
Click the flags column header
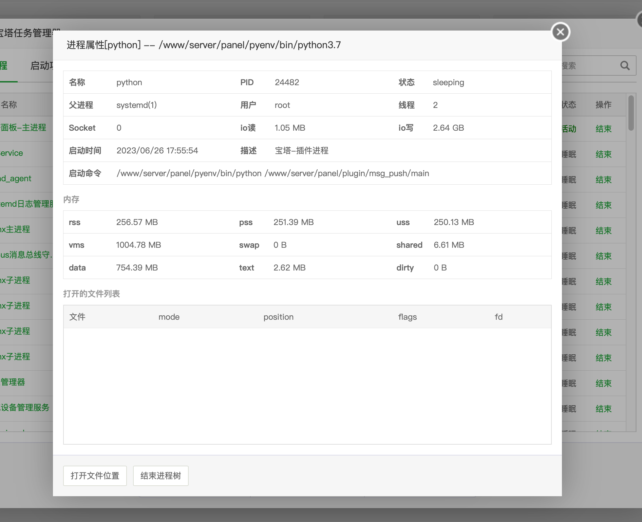[408, 317]
